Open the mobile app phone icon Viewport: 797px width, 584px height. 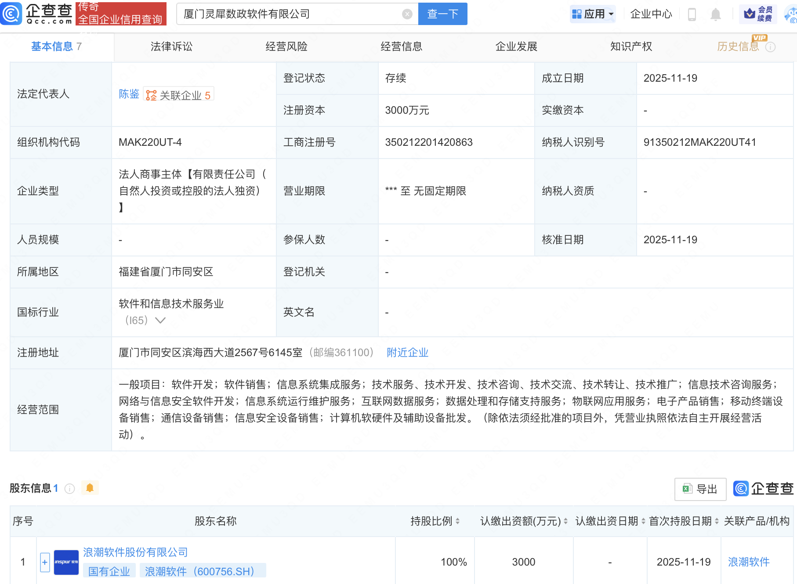point(692,14)
